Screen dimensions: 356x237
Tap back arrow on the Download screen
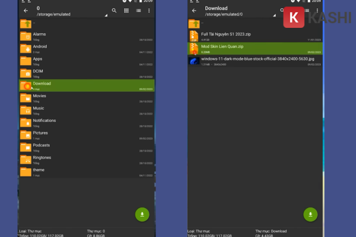[x=194, y=11]
